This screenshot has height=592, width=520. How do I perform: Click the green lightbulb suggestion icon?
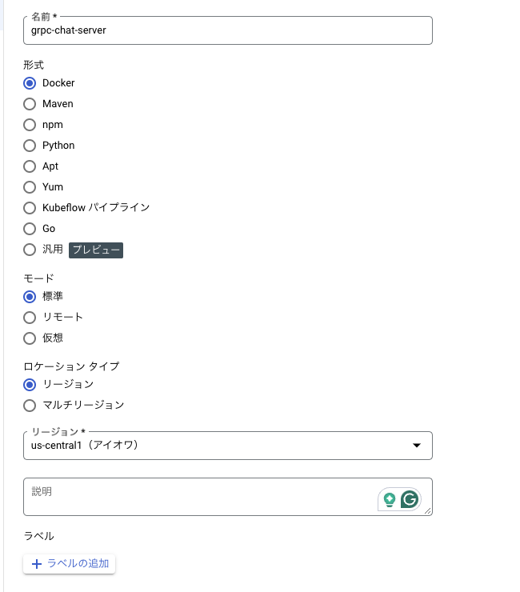click(x=390, y=500)
